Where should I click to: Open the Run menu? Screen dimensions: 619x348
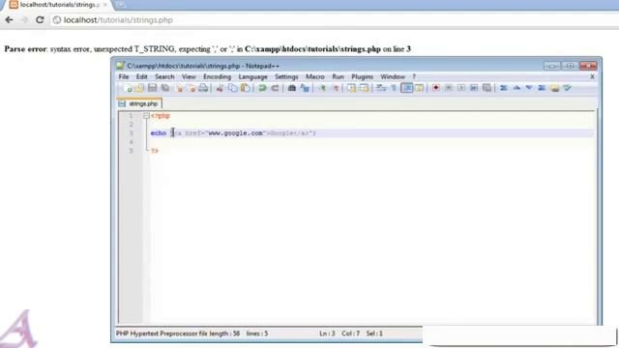[x=338, y=76]
